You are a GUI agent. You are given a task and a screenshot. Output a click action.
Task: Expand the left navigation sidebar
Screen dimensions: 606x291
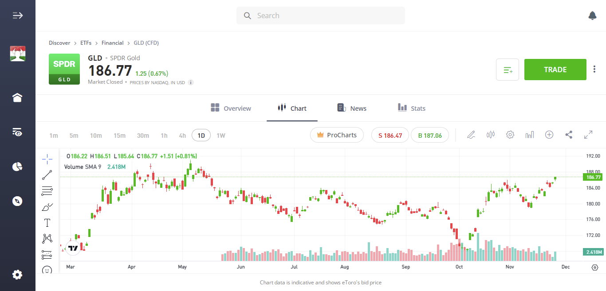(x=18, y=15)
